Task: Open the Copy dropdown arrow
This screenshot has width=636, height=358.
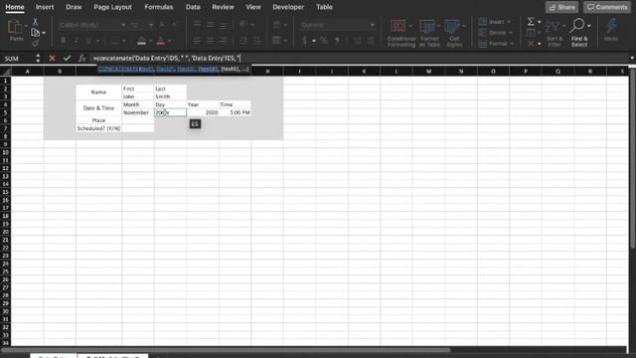Action: pyautogui.click(x=44, y=33)
